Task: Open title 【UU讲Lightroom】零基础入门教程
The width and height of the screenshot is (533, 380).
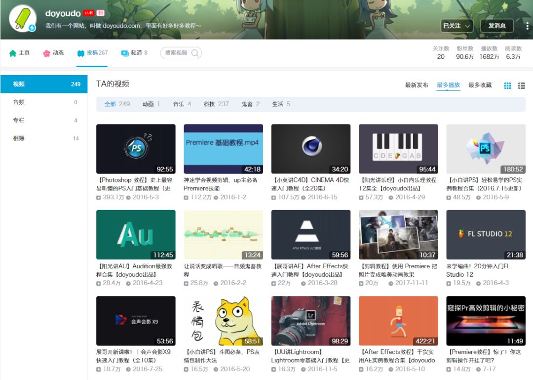Action: 310,356
